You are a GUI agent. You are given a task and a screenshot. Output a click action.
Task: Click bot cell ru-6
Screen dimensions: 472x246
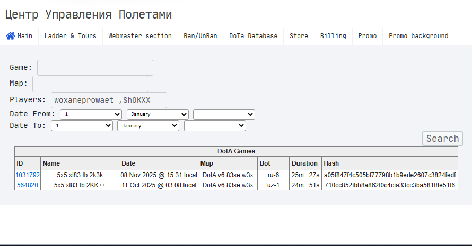click(273, 175)
